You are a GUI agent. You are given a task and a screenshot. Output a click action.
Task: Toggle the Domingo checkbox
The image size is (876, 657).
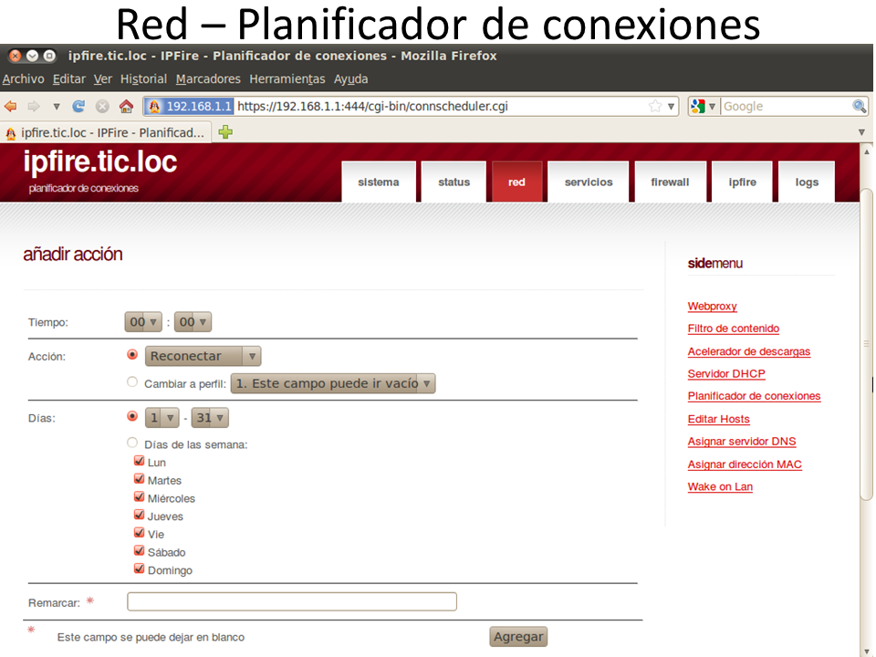140,569
